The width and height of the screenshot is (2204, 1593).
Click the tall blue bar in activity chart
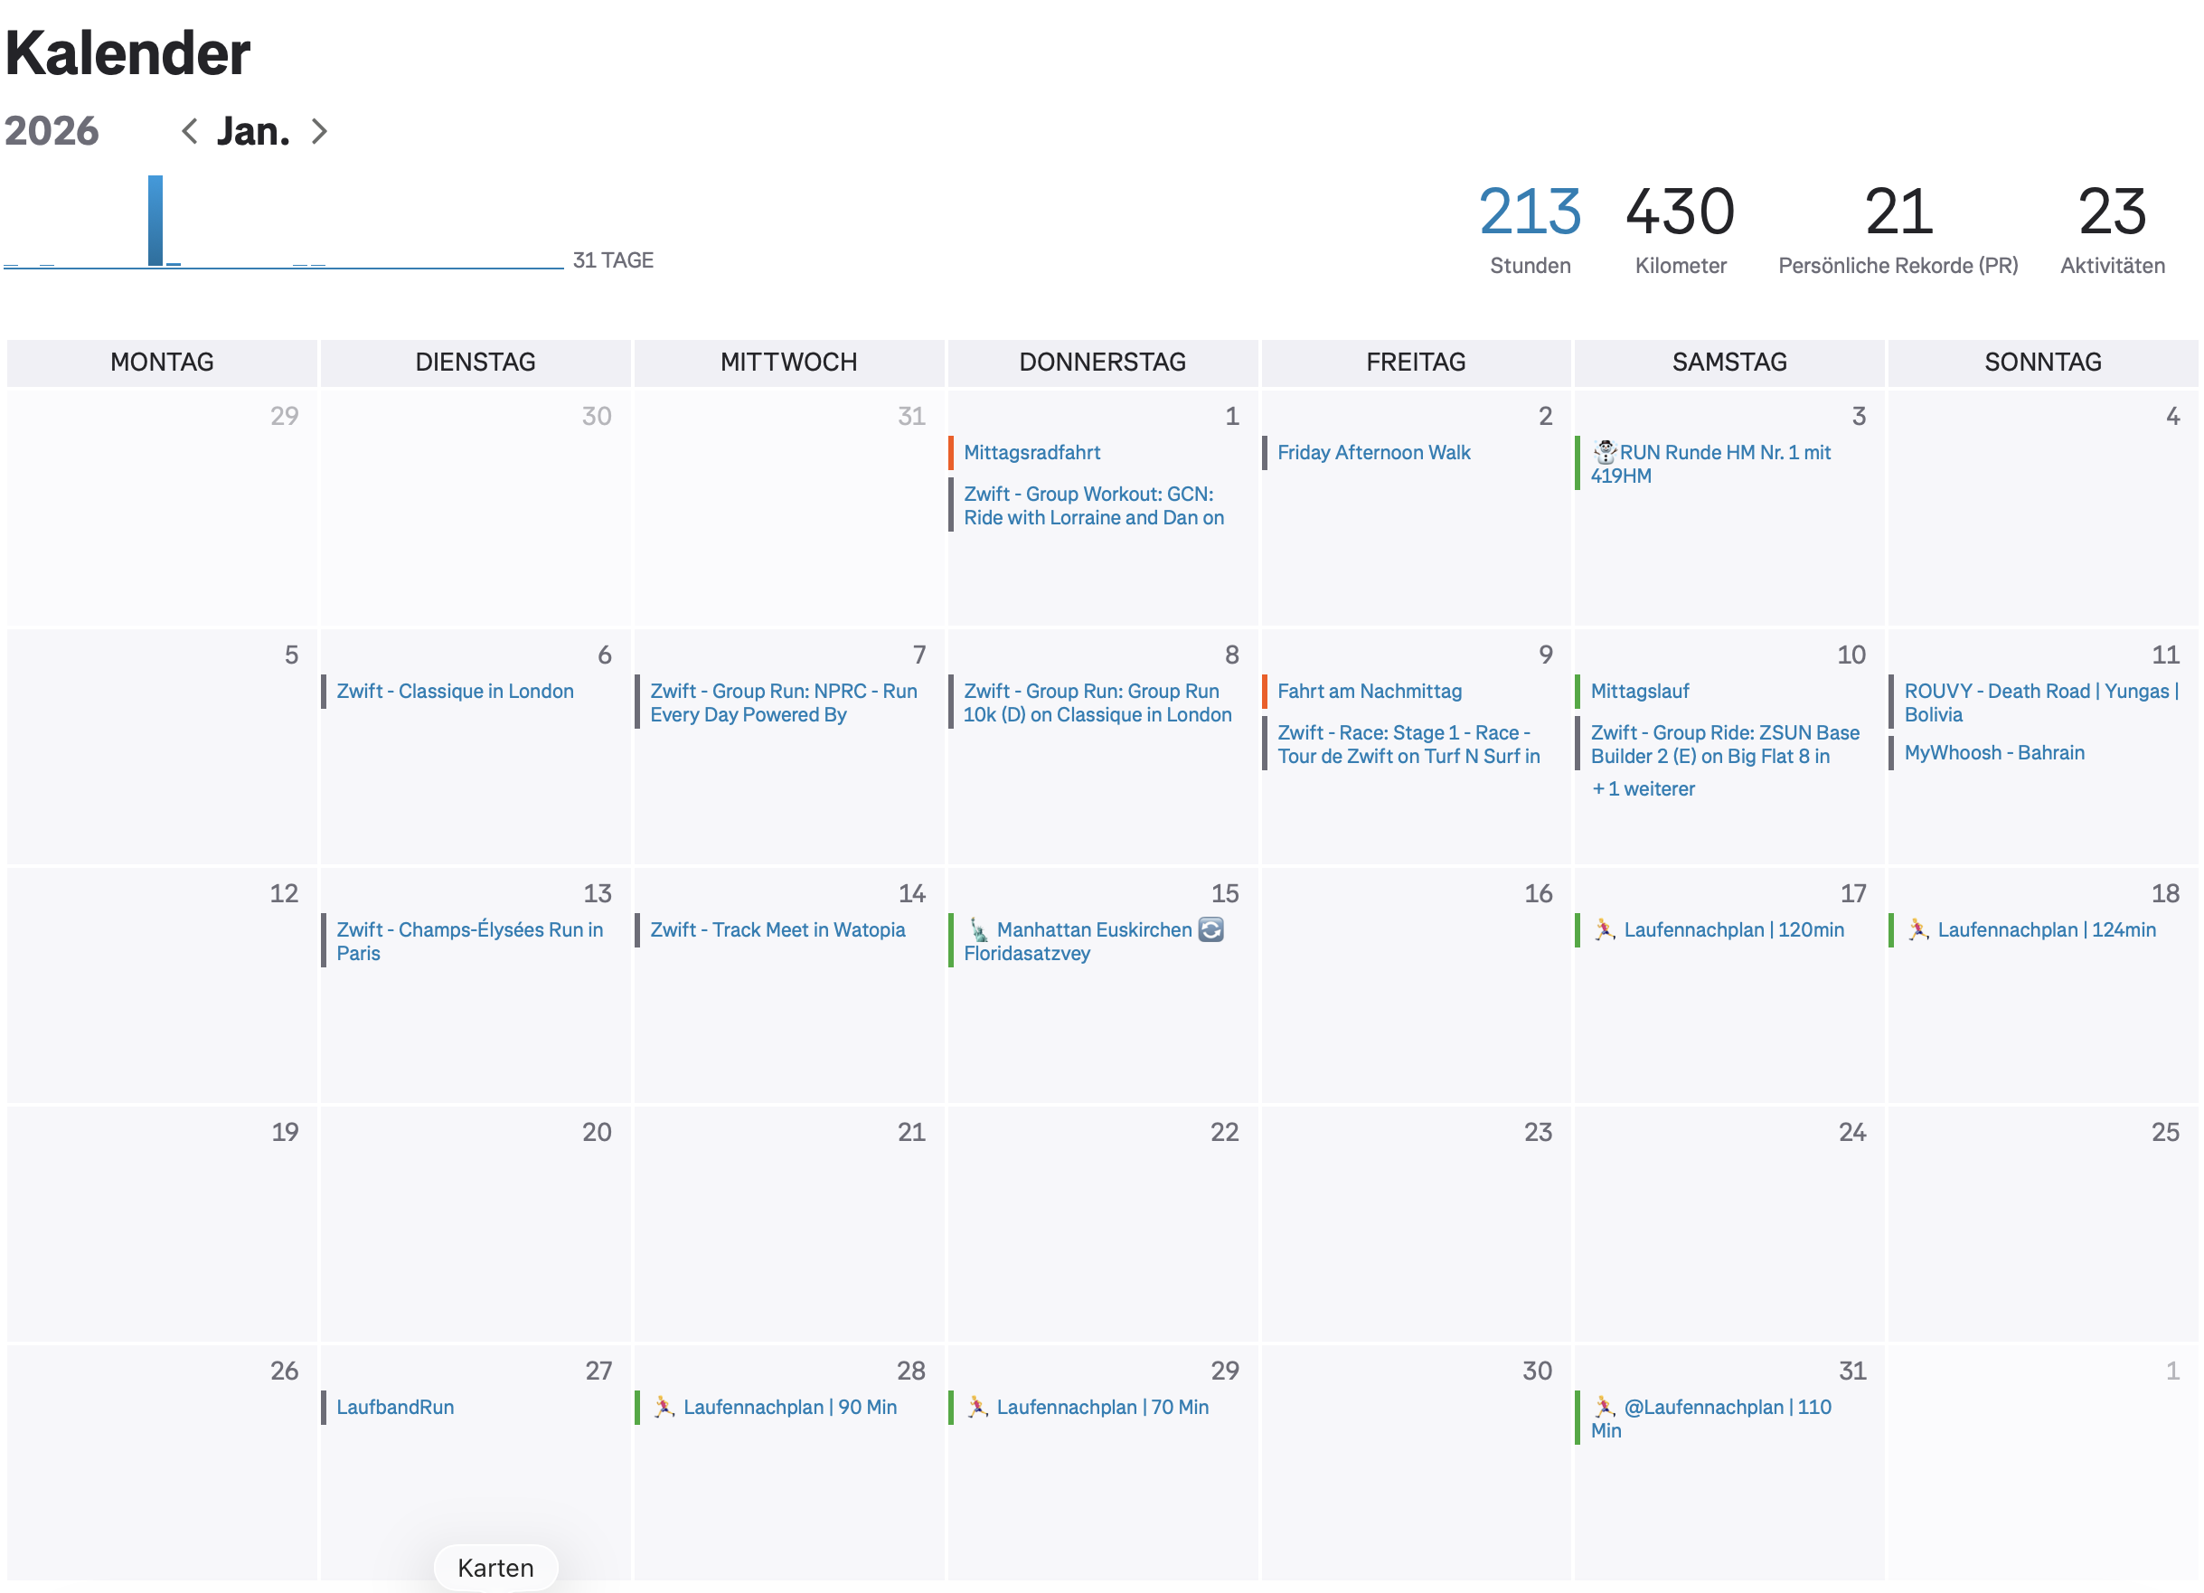tap(155, 220)
